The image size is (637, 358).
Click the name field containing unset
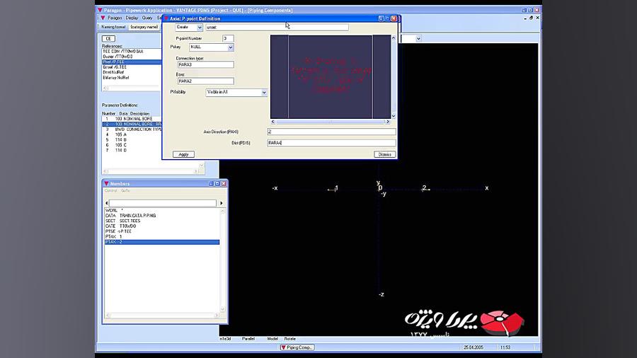coord(277,27)
